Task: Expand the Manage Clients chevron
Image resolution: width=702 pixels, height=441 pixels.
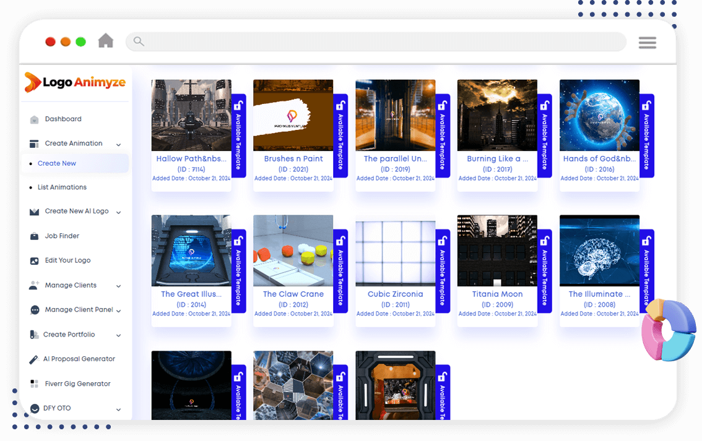Action: pyautogui.click(x=119, y=286)
